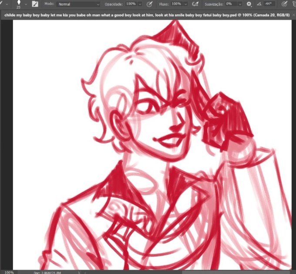Toggle pressure for opacity icon
This screenshot has width=296, height=274.
tap(149, 4)
